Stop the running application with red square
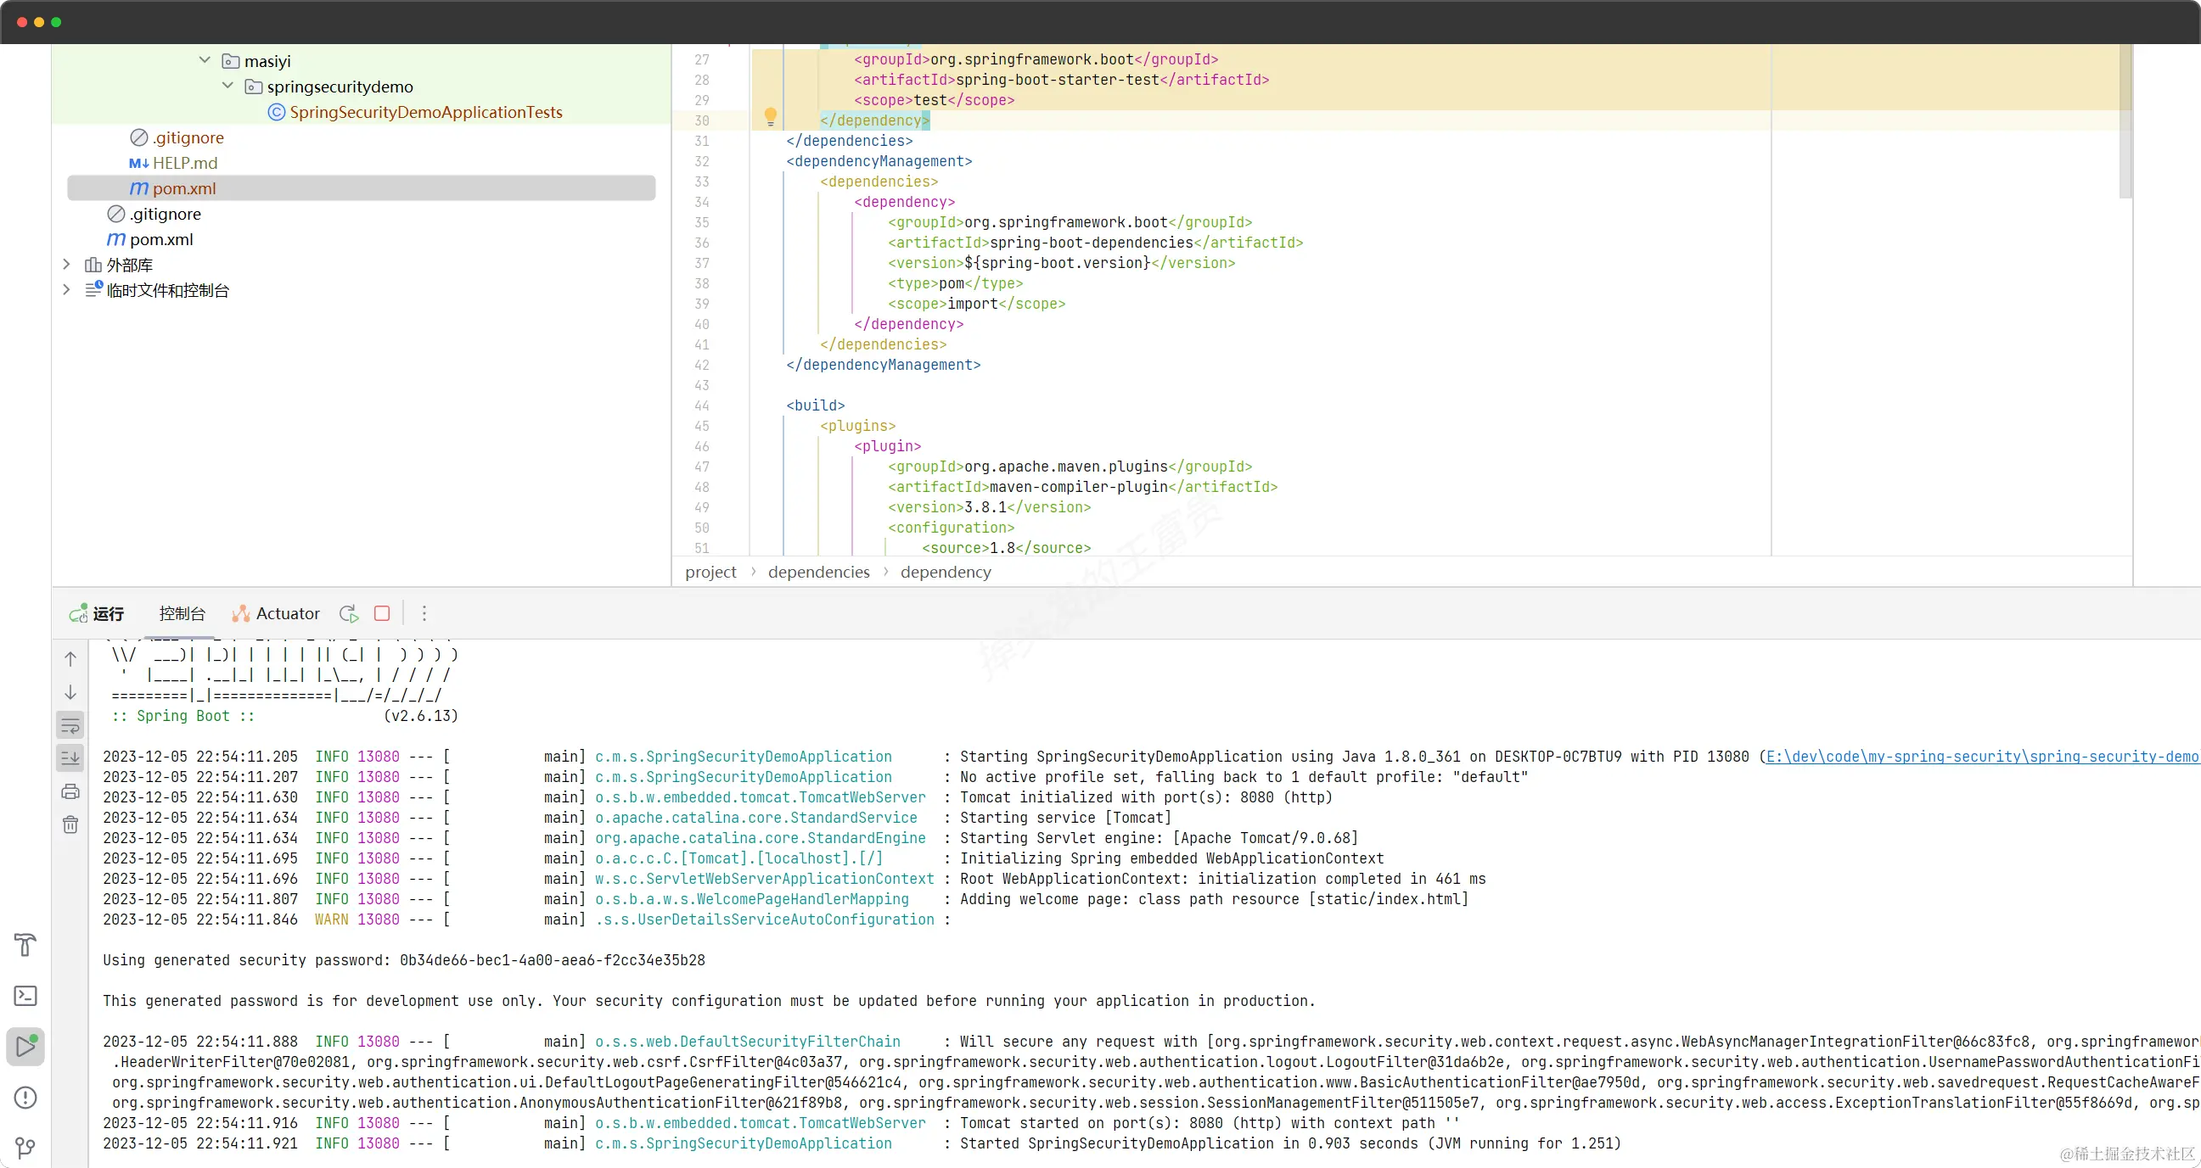Viewport: 2201px width, 1168px height. coord(382,613)
